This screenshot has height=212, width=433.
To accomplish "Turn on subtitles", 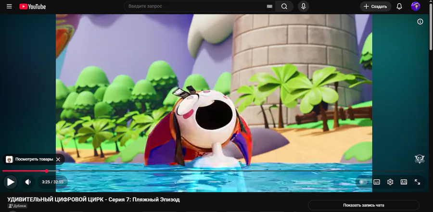I will tap(377, 182).
